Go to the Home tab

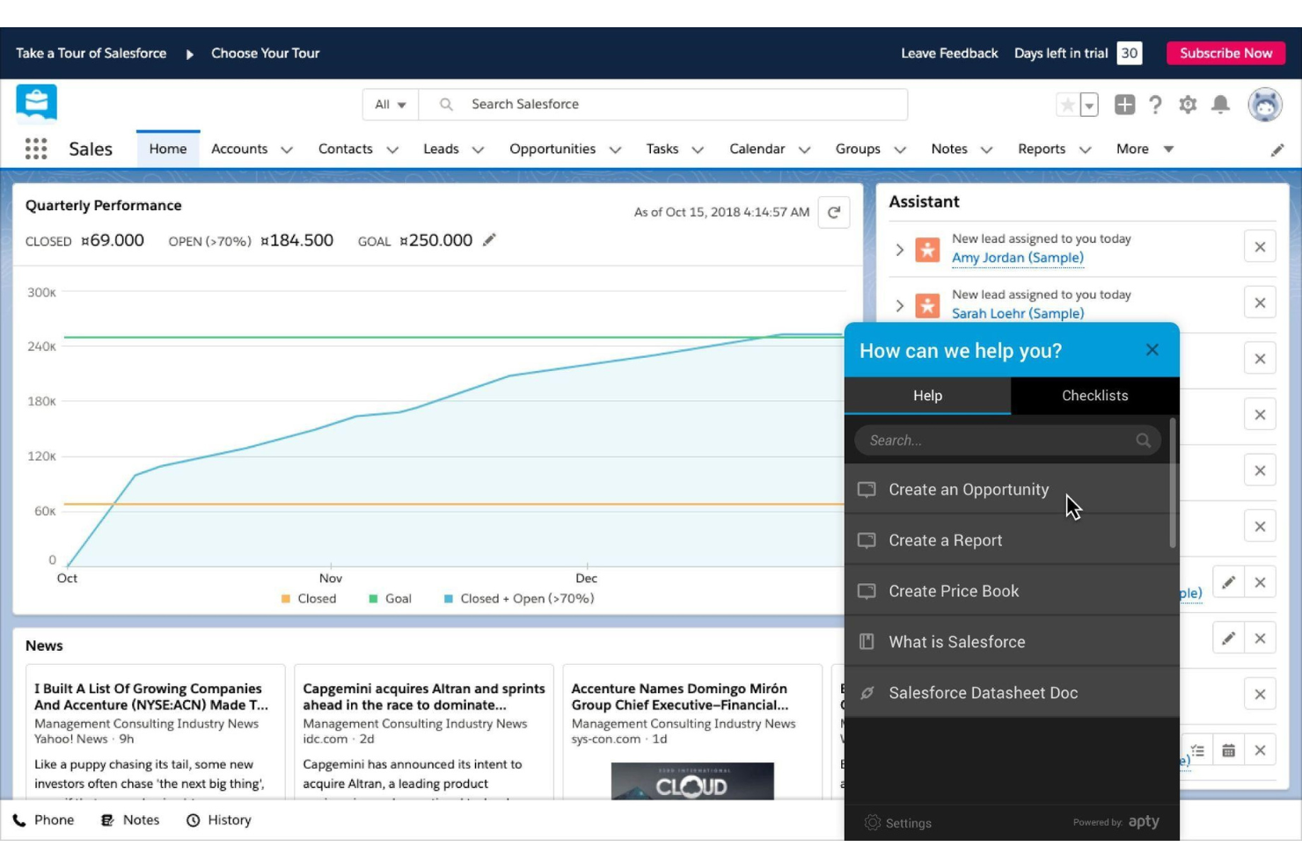168,149
